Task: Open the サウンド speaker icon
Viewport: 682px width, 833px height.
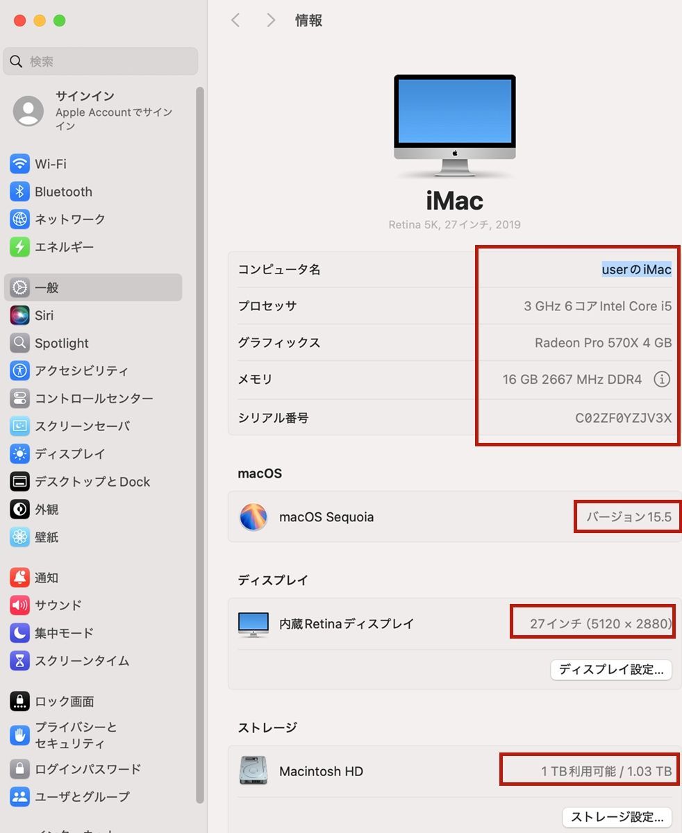Action: [19, 605]
